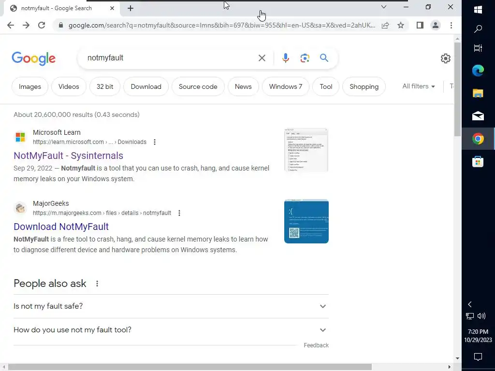Open File Explorer from taskbar
The height and width of the screenshot is (371, 495).
pyautogui.click(x=478, y=93)
